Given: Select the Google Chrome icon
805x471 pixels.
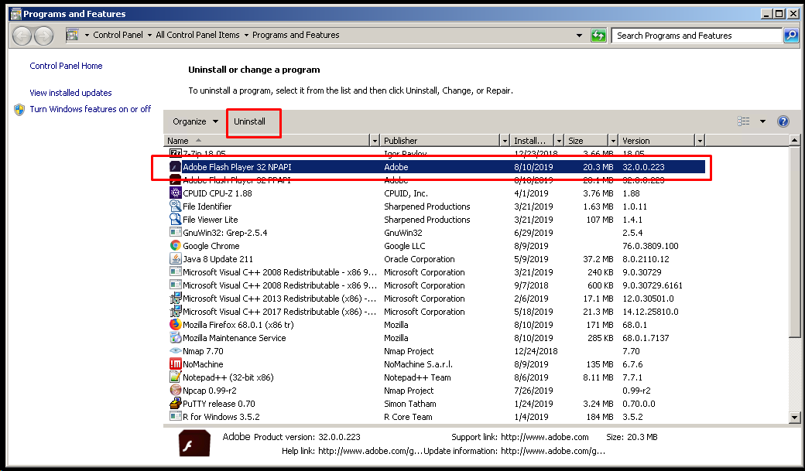Looking at the screenshot, I should pyautogui.click(x=176, y=246).
